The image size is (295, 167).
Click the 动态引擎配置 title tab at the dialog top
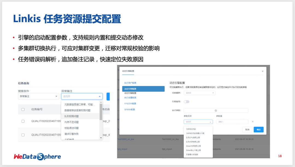[128, 71]
